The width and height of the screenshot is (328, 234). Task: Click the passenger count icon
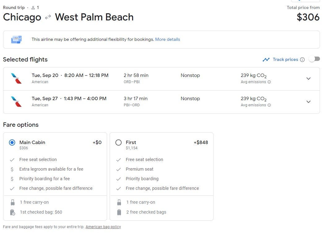pyautogui.click(x=33, y=7)
